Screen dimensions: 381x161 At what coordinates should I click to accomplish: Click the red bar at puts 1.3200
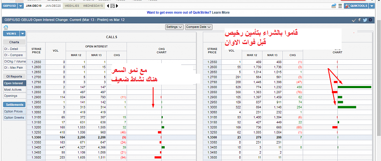tap(335, 127)
